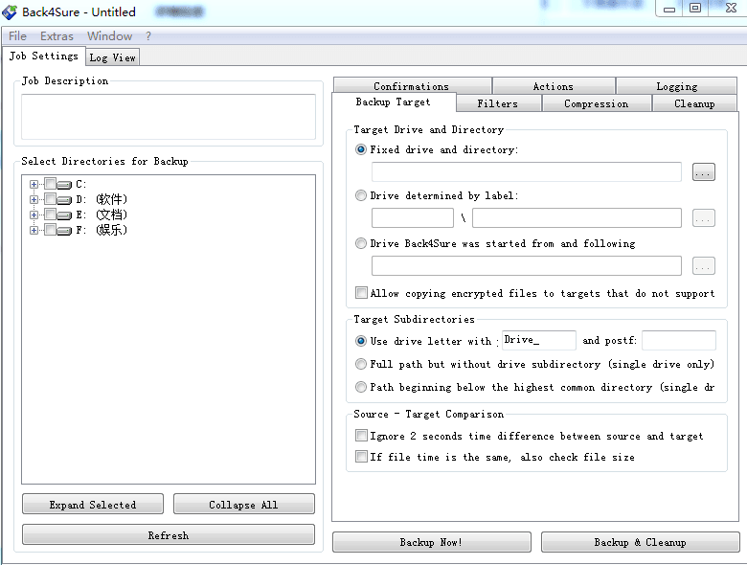Click the path field after the backslash
Screen dimensions: 747x565
click(x=577, y=218)
